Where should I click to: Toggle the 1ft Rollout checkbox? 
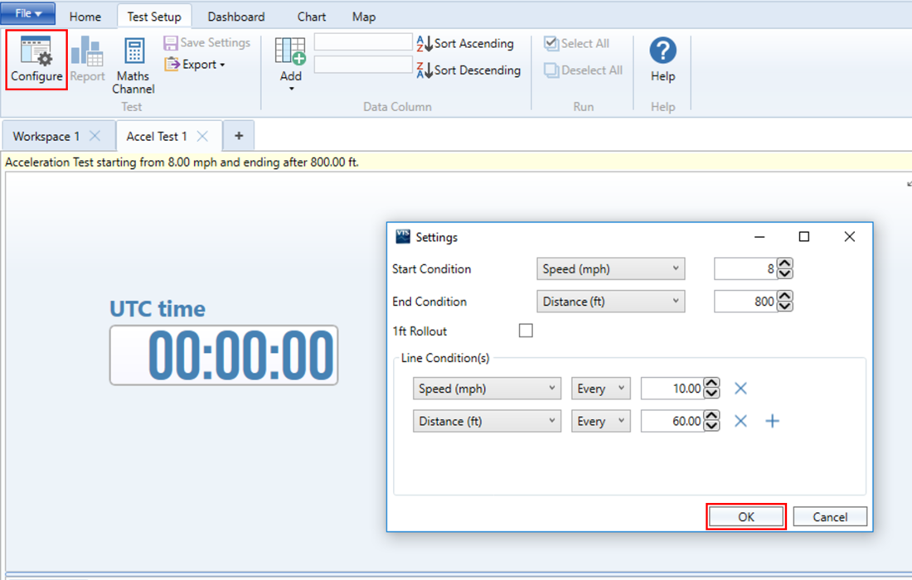[526, 331]
